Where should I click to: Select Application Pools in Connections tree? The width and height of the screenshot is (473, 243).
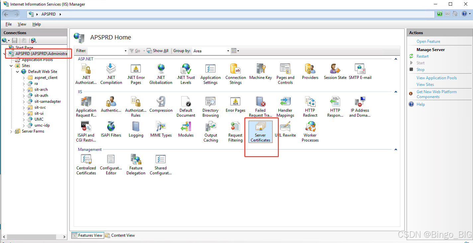click(x=37, y=60)
